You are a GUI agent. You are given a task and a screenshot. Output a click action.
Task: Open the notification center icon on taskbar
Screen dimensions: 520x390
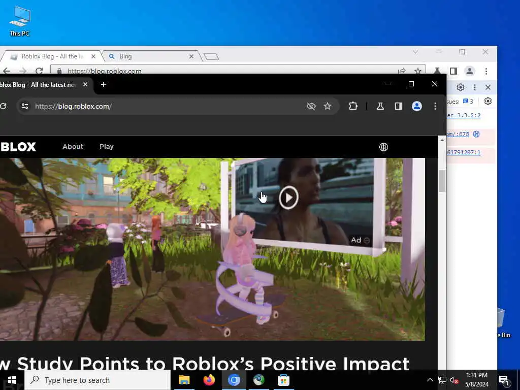pyautogui.click(x=504, y=380)
